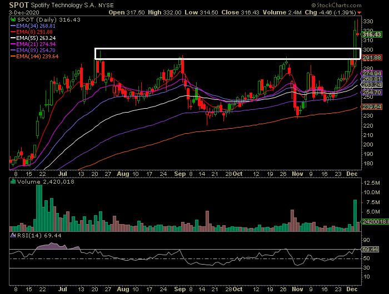
Task: Click the red 291.88 price tag on axis
Action: pos(371,58)
